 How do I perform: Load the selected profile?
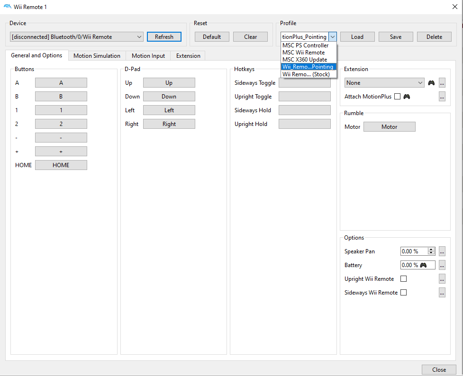(x=357, y=37)
